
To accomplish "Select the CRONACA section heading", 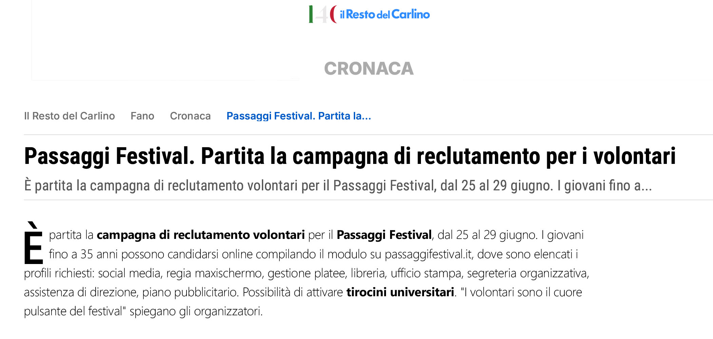I will pyautogui.click(x=369, y=69).
